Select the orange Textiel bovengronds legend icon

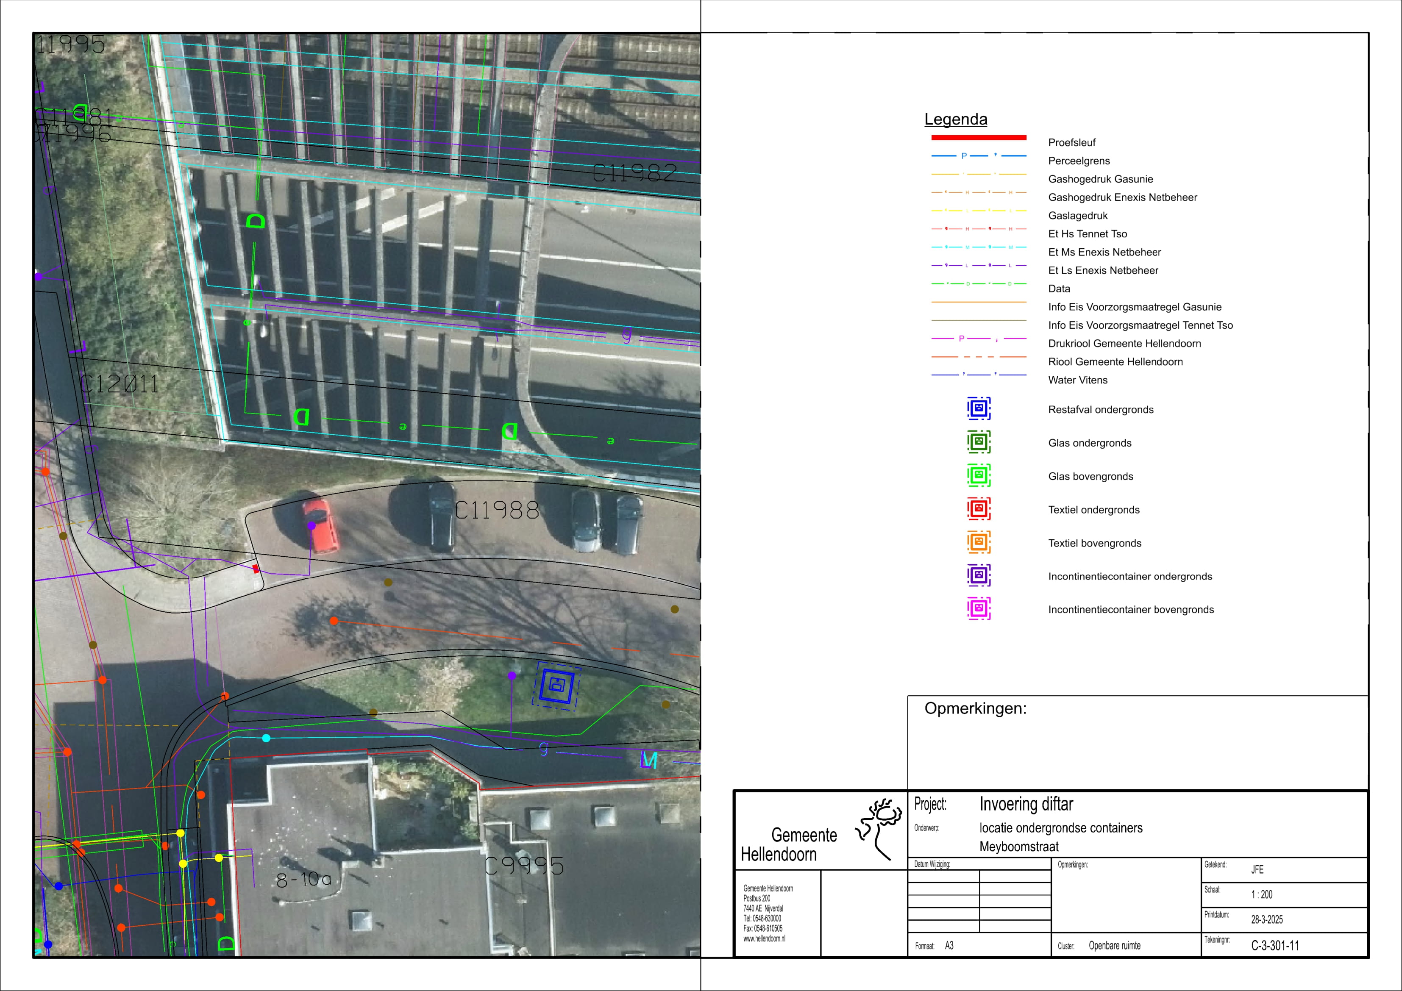click(x=978, y=542)
